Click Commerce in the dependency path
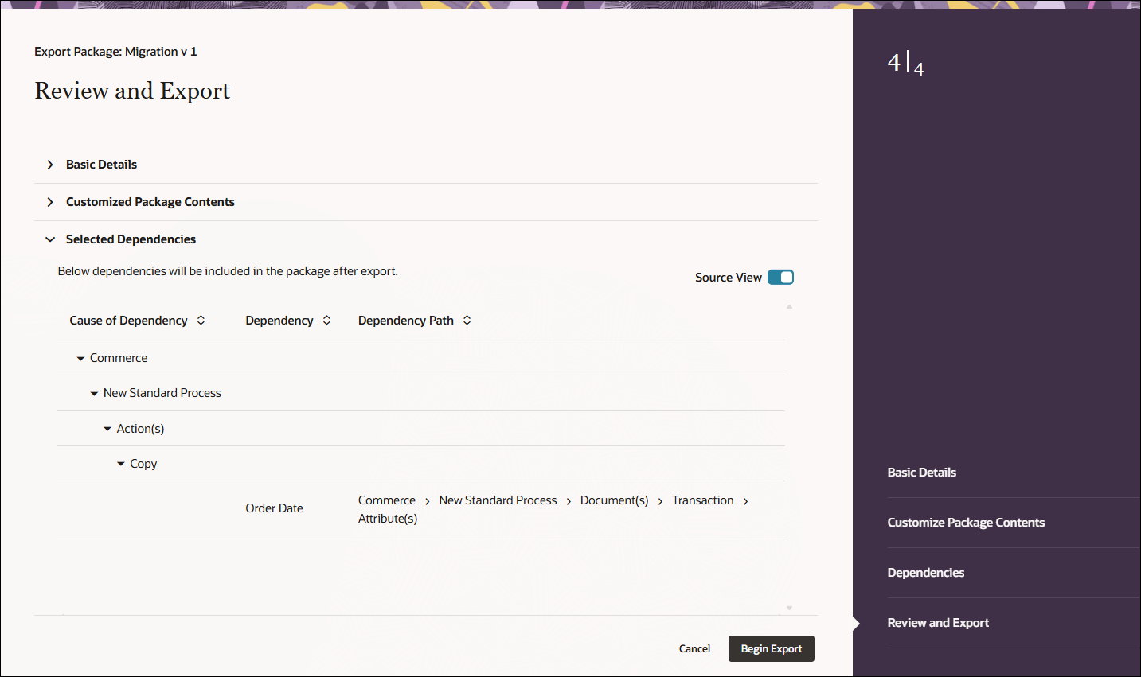The width and height of the screenshot is (1141, 677). pos(387,500)
